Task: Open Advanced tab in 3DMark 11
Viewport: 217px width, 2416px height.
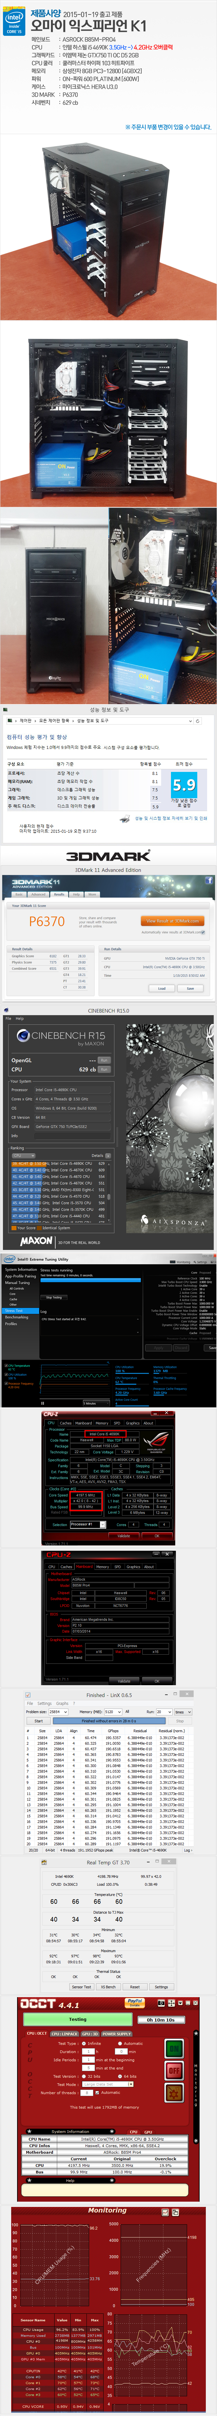Action: click(x=38, y=895)
